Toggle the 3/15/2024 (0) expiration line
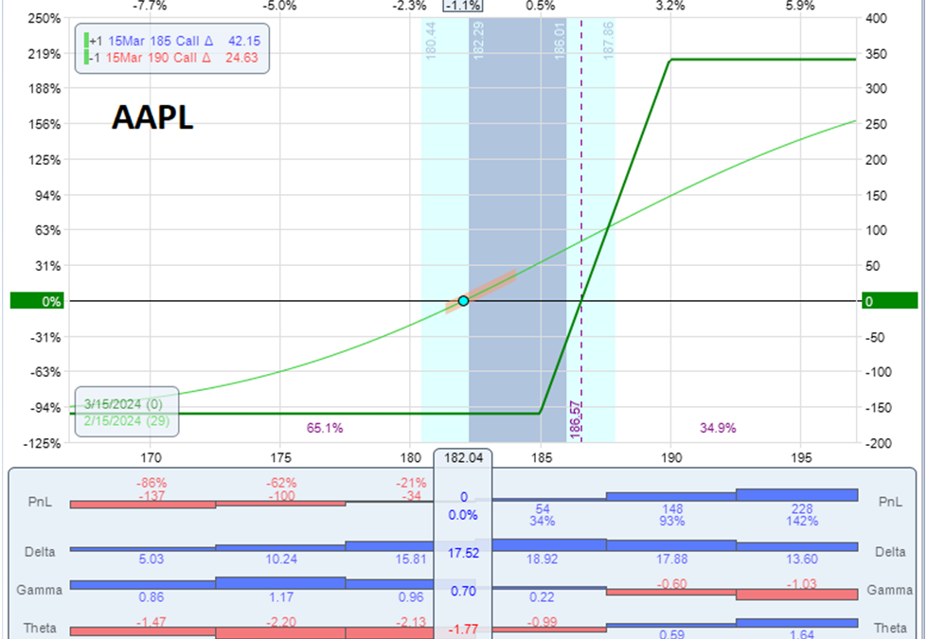The height and width of the screenshot is (639, 927). coord(125,404)
